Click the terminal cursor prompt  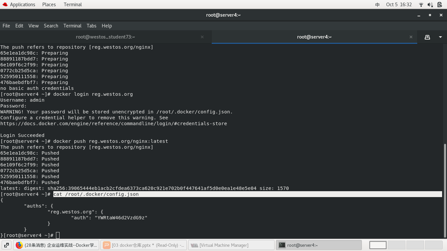[x=58, y=235]
